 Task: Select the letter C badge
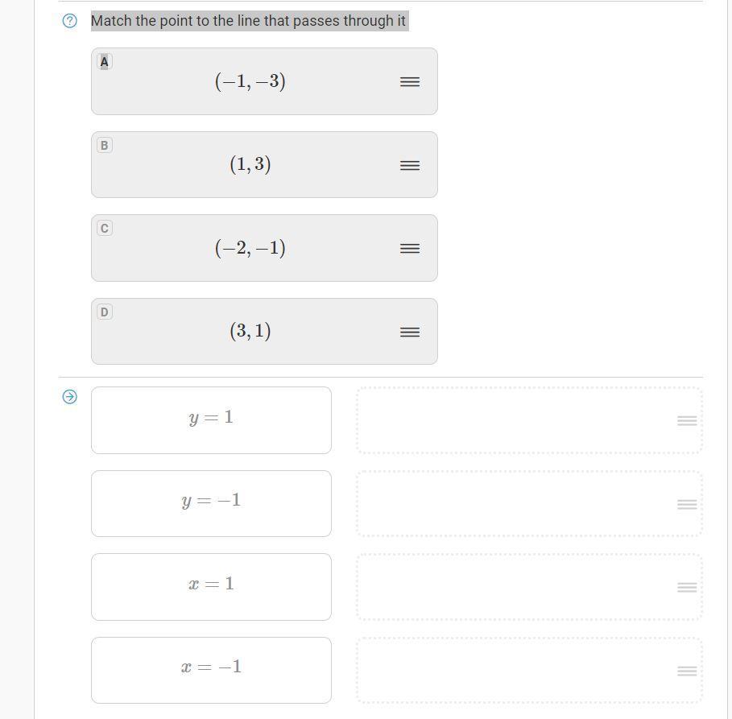(104, 229)
